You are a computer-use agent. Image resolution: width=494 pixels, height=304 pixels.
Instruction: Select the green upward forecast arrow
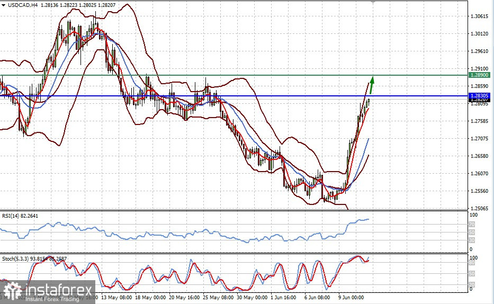point(372,85)
